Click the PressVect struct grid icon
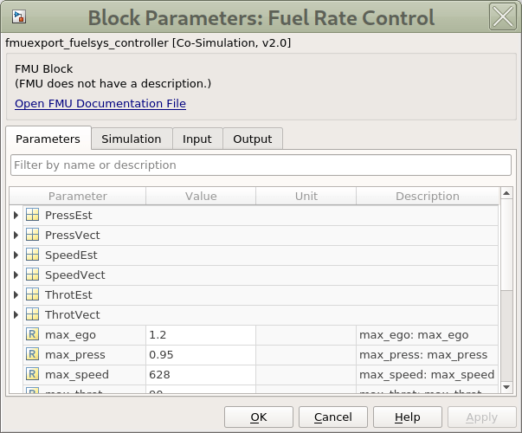The height and width of the screenshot is (433, 522). (x=32, y=235)
